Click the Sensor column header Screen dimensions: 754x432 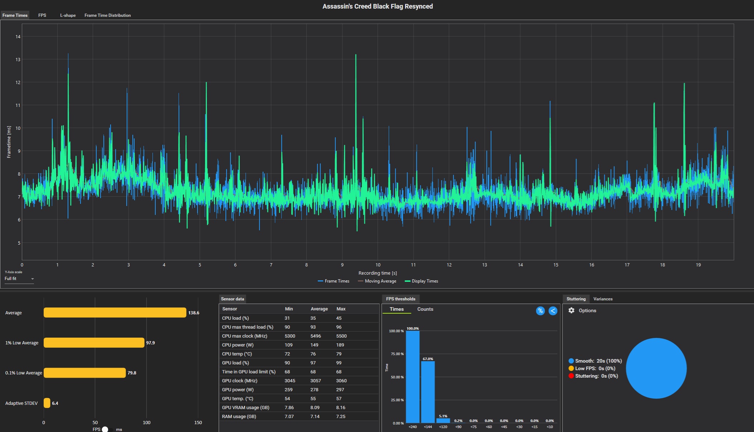229,309
